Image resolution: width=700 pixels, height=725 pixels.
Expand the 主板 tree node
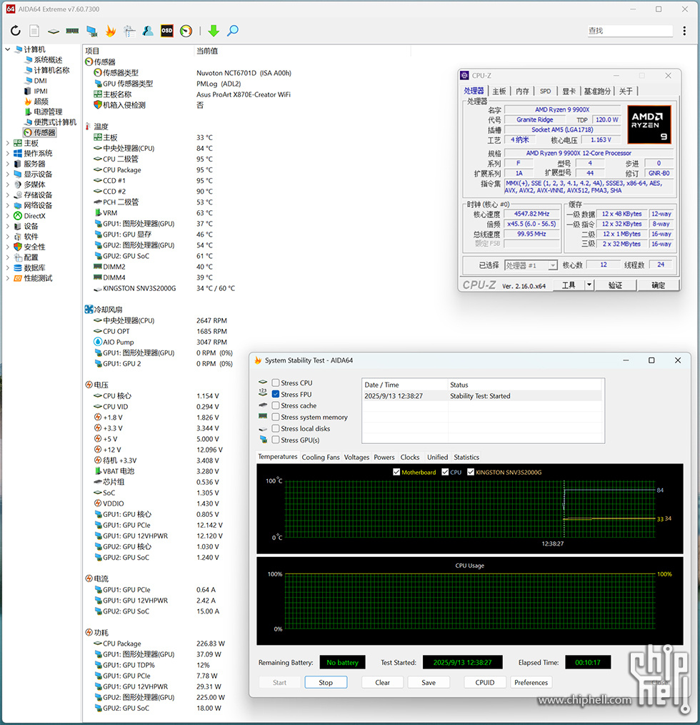click(x=8, y=143)
